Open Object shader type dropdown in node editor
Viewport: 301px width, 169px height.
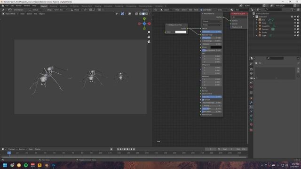(x=166, y=10)
